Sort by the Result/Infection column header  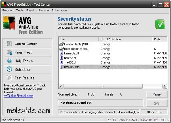pyautogui.click(x=125, y=39)
